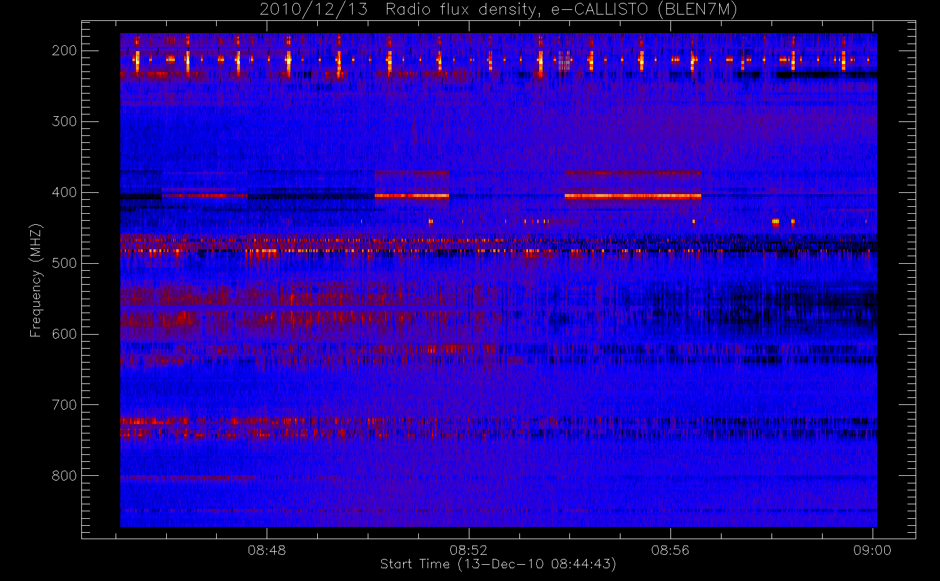Image resolution: width=940 pixels, height=581 pixels.
Task: Click the 09:00 time tick label
Action: 872,550
